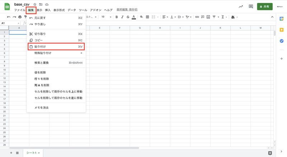Open the アドオン menu

point(95,10)
